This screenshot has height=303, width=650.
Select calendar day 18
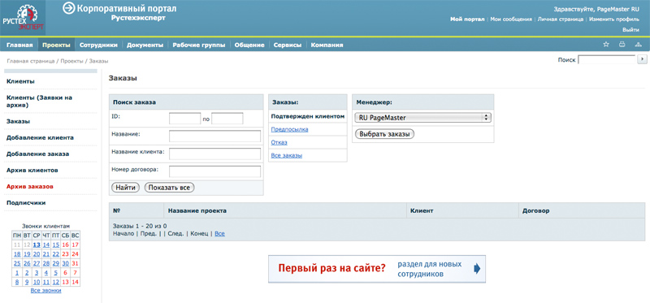(x=17, y=253)
